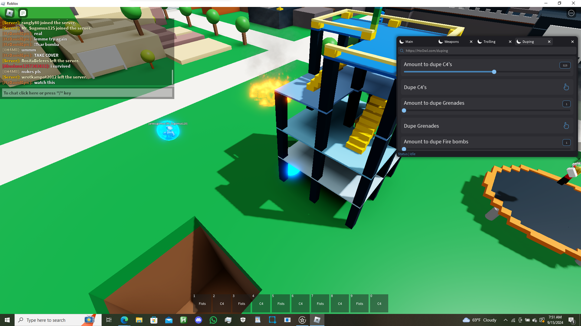Screen dimensions: 581x326
Task: Click the star-circle app icon in the taskbar
Action: [x=302, y=320]
